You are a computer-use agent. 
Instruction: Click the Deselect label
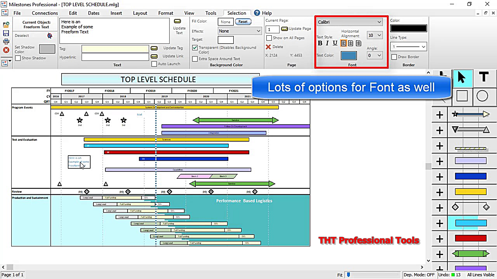(22, 36)
